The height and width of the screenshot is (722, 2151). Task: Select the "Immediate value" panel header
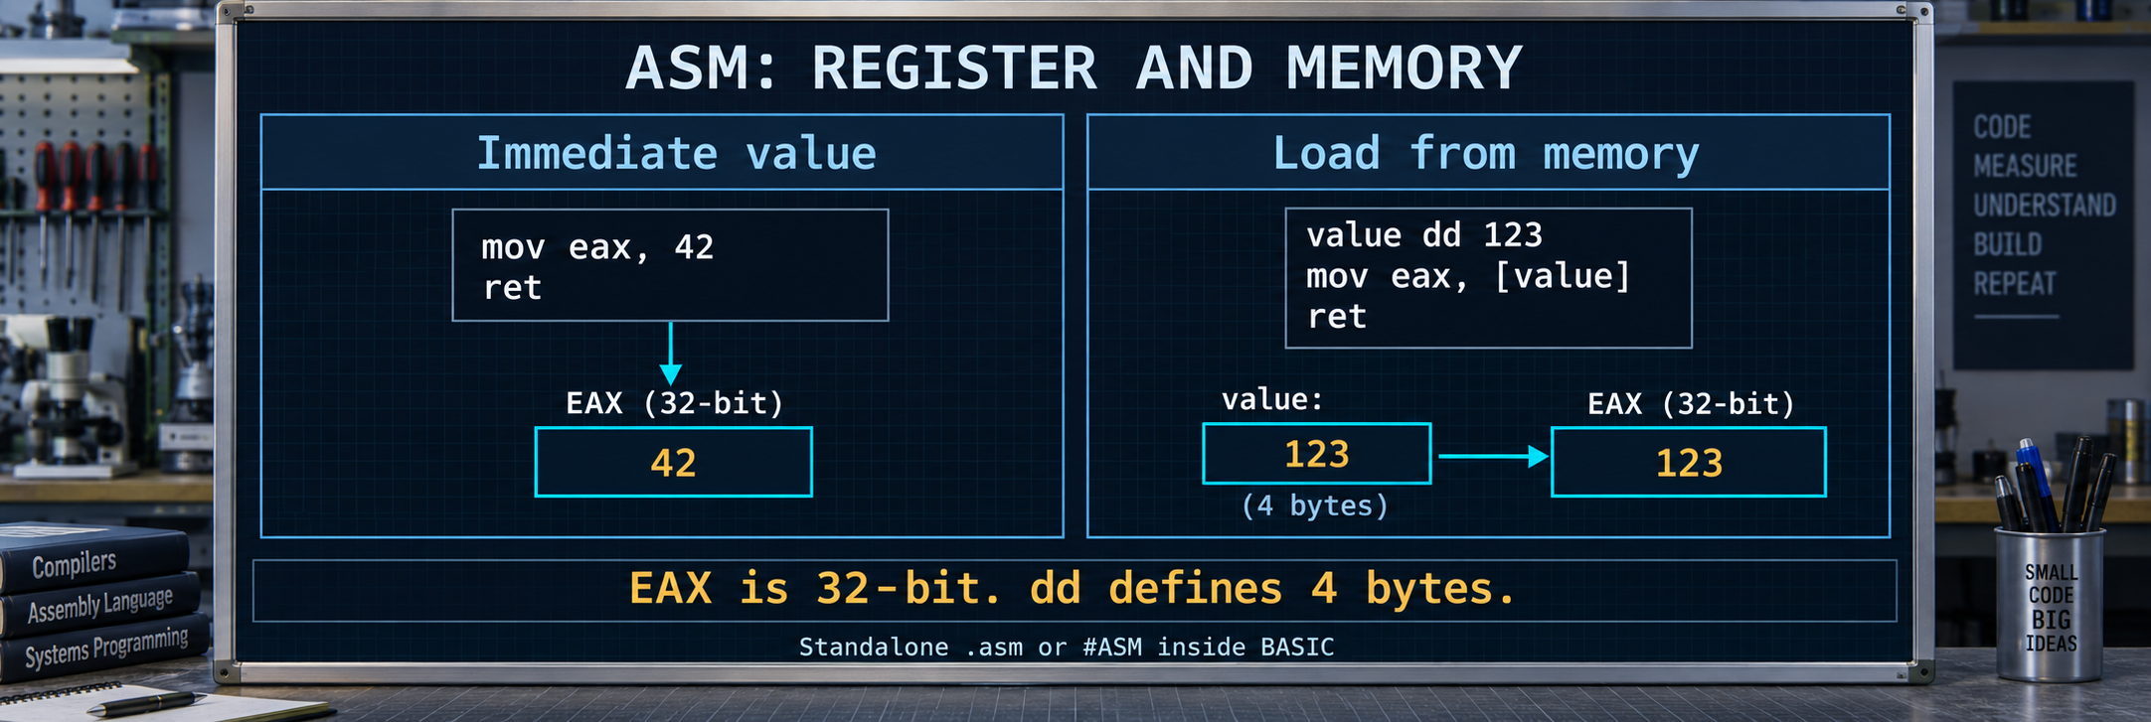coord(662,153)
